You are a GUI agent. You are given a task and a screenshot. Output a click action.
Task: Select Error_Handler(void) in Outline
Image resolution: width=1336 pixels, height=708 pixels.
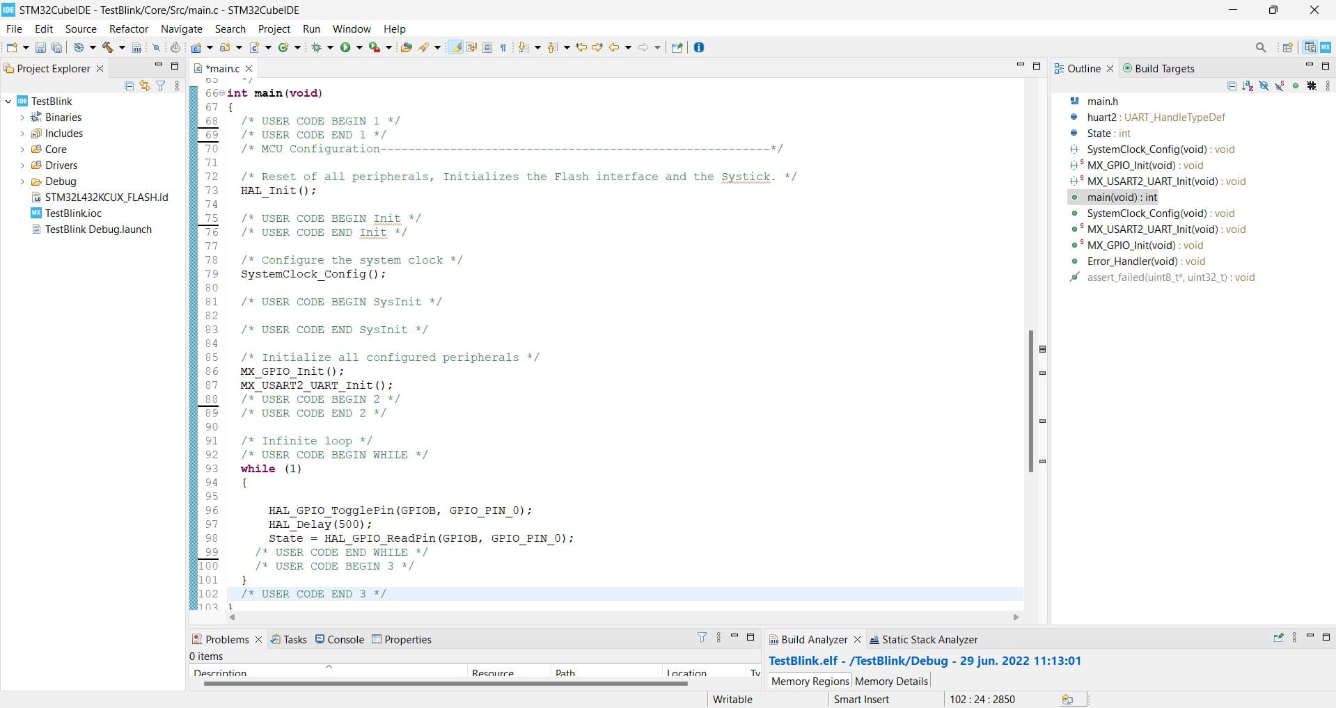pos(1138,262)
